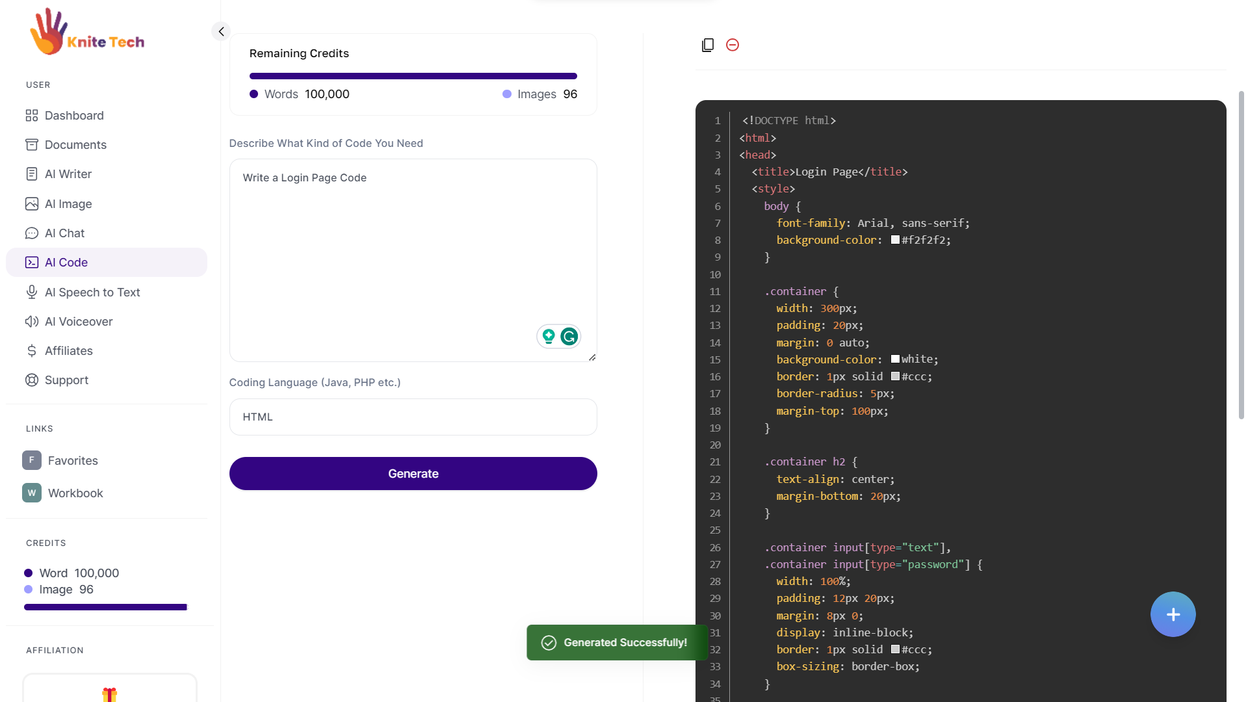The width and height of the screenshot is (1248, 702).
Task: Open the Documents section
Action: pos(75,145)
